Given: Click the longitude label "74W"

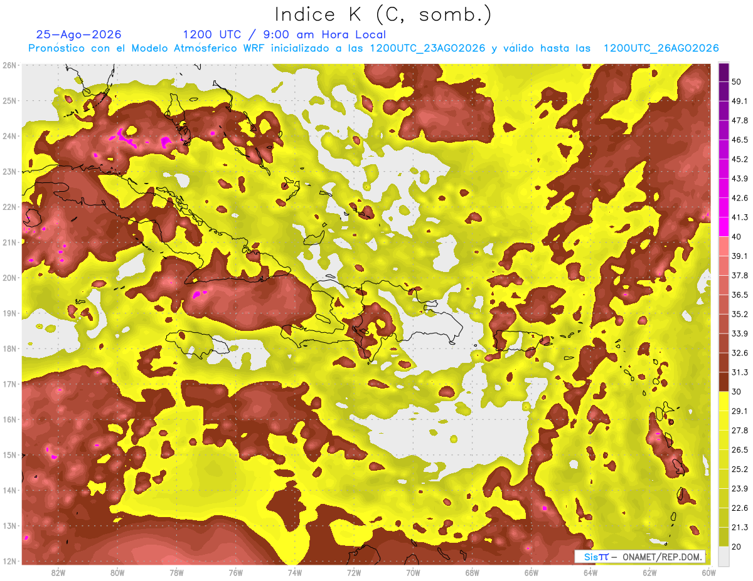Looking at the screenshot, I should coord(295,573).
